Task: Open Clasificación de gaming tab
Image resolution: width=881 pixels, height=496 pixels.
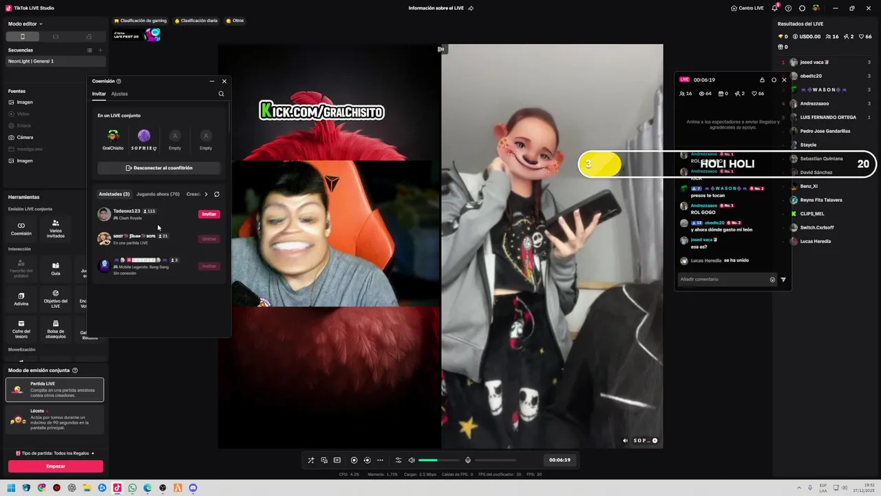Action: (x=140, y=21)
